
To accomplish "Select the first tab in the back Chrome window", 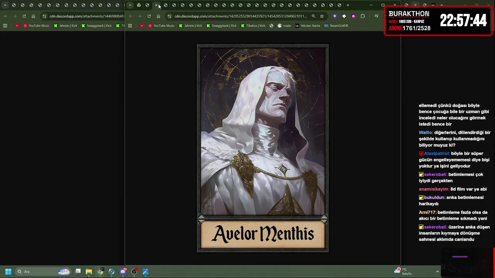I will (x=14, y=5).
